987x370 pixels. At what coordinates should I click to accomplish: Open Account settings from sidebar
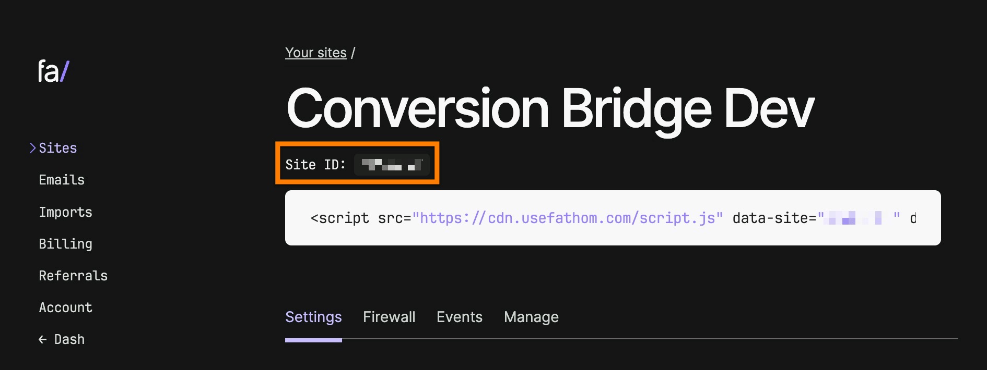(x=66, y=307)
